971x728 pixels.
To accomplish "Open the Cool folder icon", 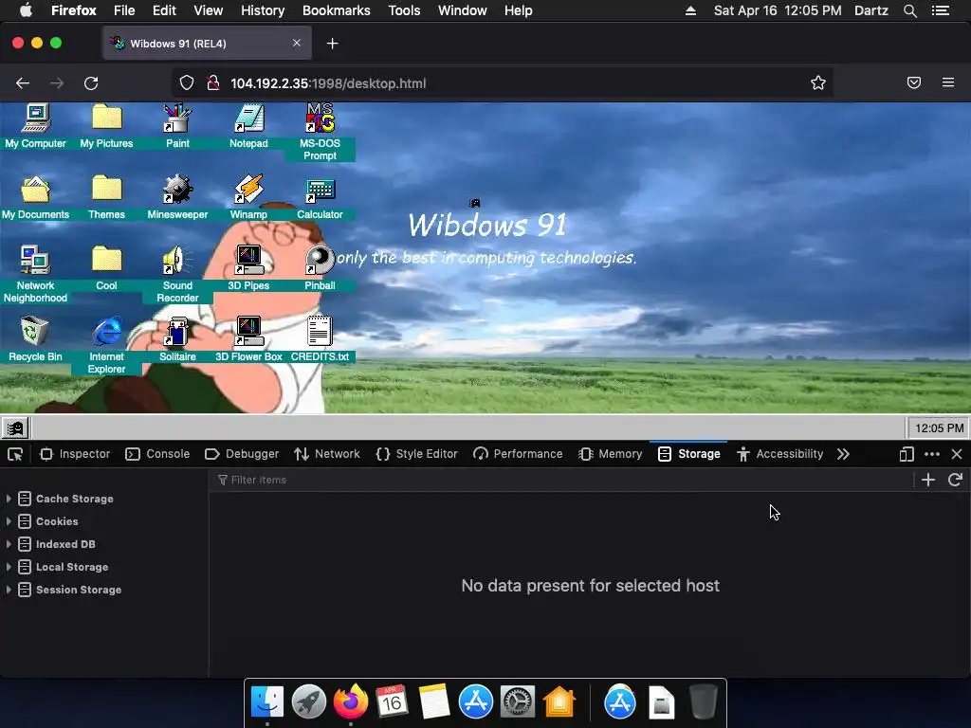I will coord(106,268).
